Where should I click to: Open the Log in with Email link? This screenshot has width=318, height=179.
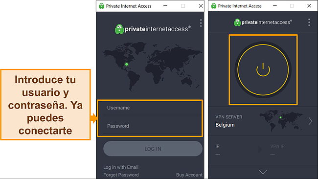pos(121,167)
